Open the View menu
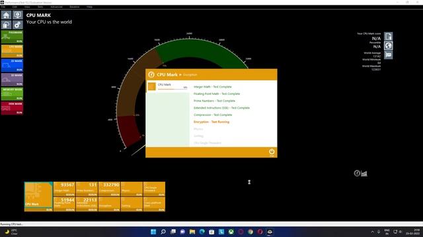 tap(27, 7)
